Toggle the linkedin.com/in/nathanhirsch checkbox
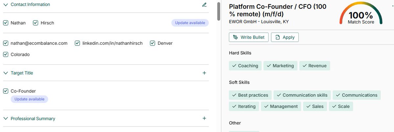394x132 pixels. [77, 43]
